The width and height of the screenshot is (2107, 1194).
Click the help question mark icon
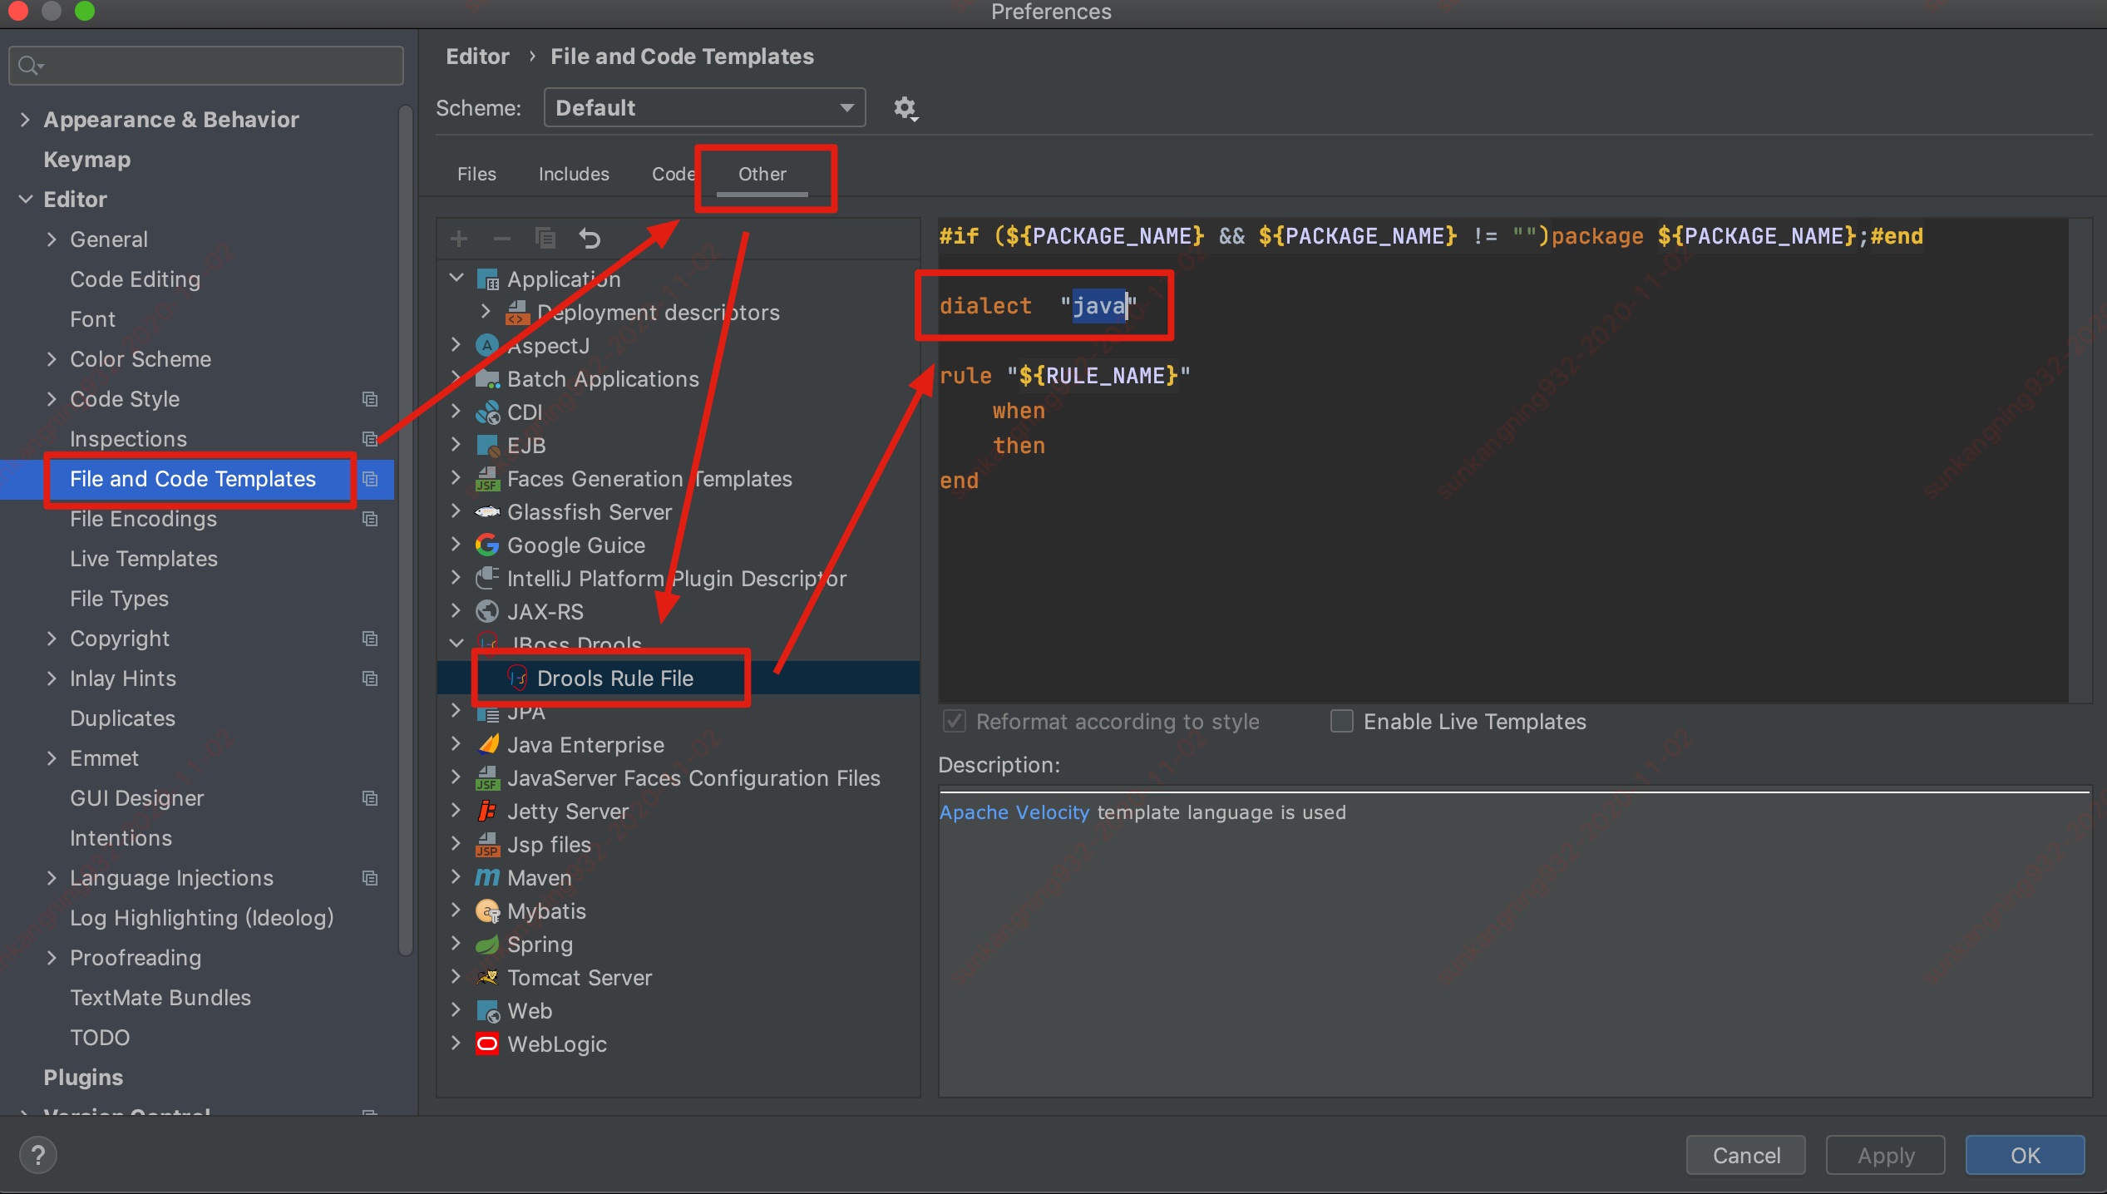pos(38,1155)
